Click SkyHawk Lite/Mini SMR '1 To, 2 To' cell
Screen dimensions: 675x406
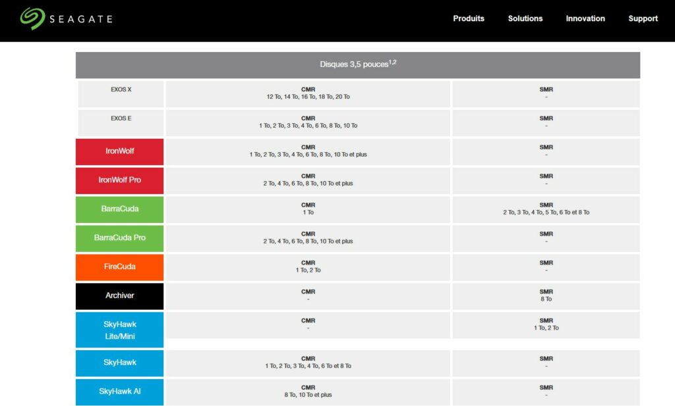pyautogui.click(x=546, y=325)
